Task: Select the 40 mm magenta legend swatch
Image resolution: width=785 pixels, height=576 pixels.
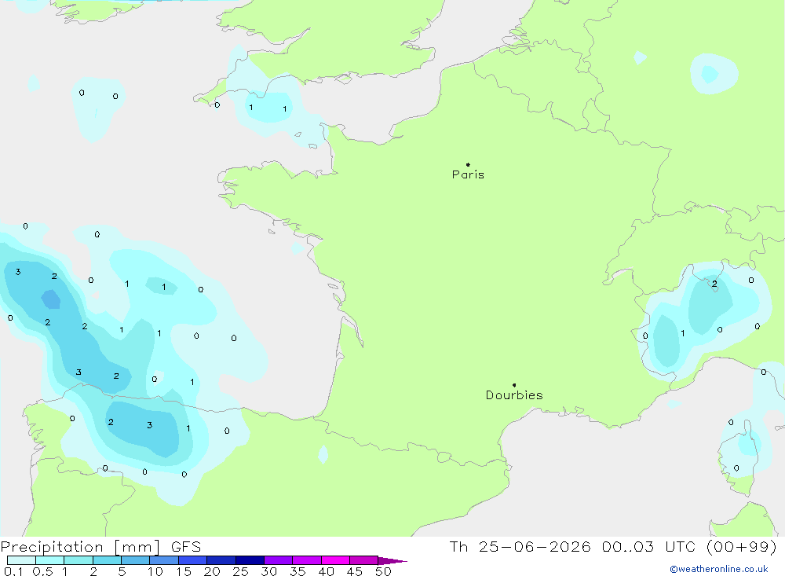Action: (x=335, y=560)
